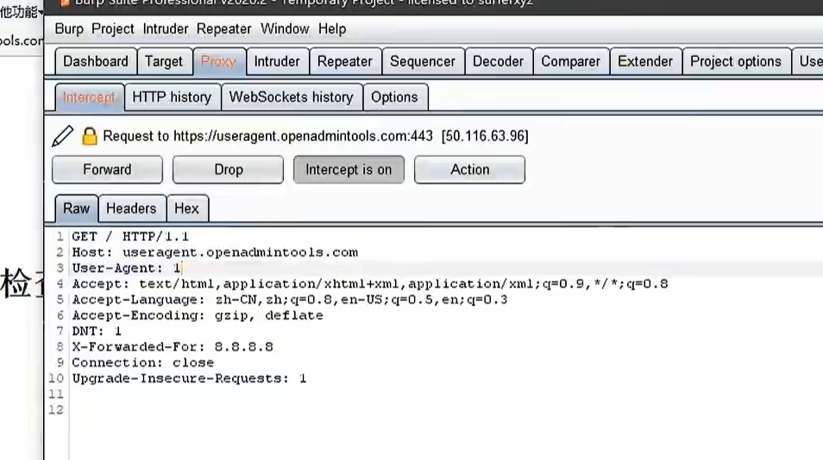The width and height of the screenshot is (823, 460).
Task: Open the Extender tab
Action: pos(645,61)
